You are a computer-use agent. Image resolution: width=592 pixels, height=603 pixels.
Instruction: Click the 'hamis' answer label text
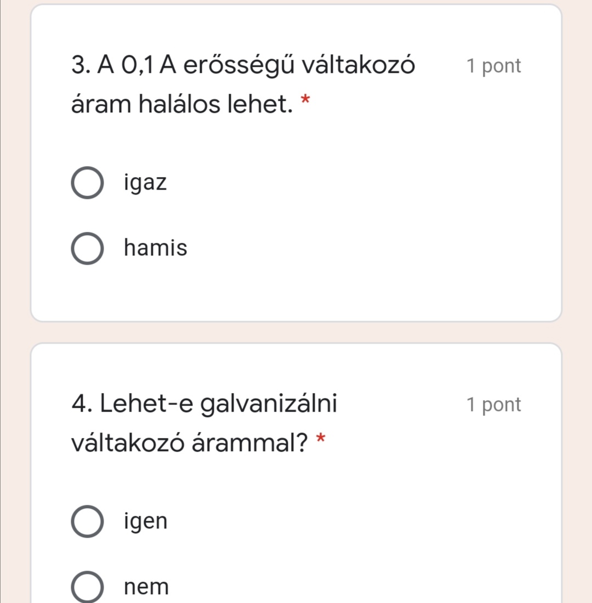(156, 248)
